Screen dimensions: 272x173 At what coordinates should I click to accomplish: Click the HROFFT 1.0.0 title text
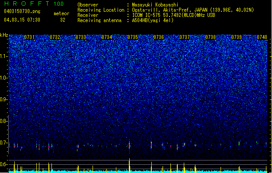[34, 3]
